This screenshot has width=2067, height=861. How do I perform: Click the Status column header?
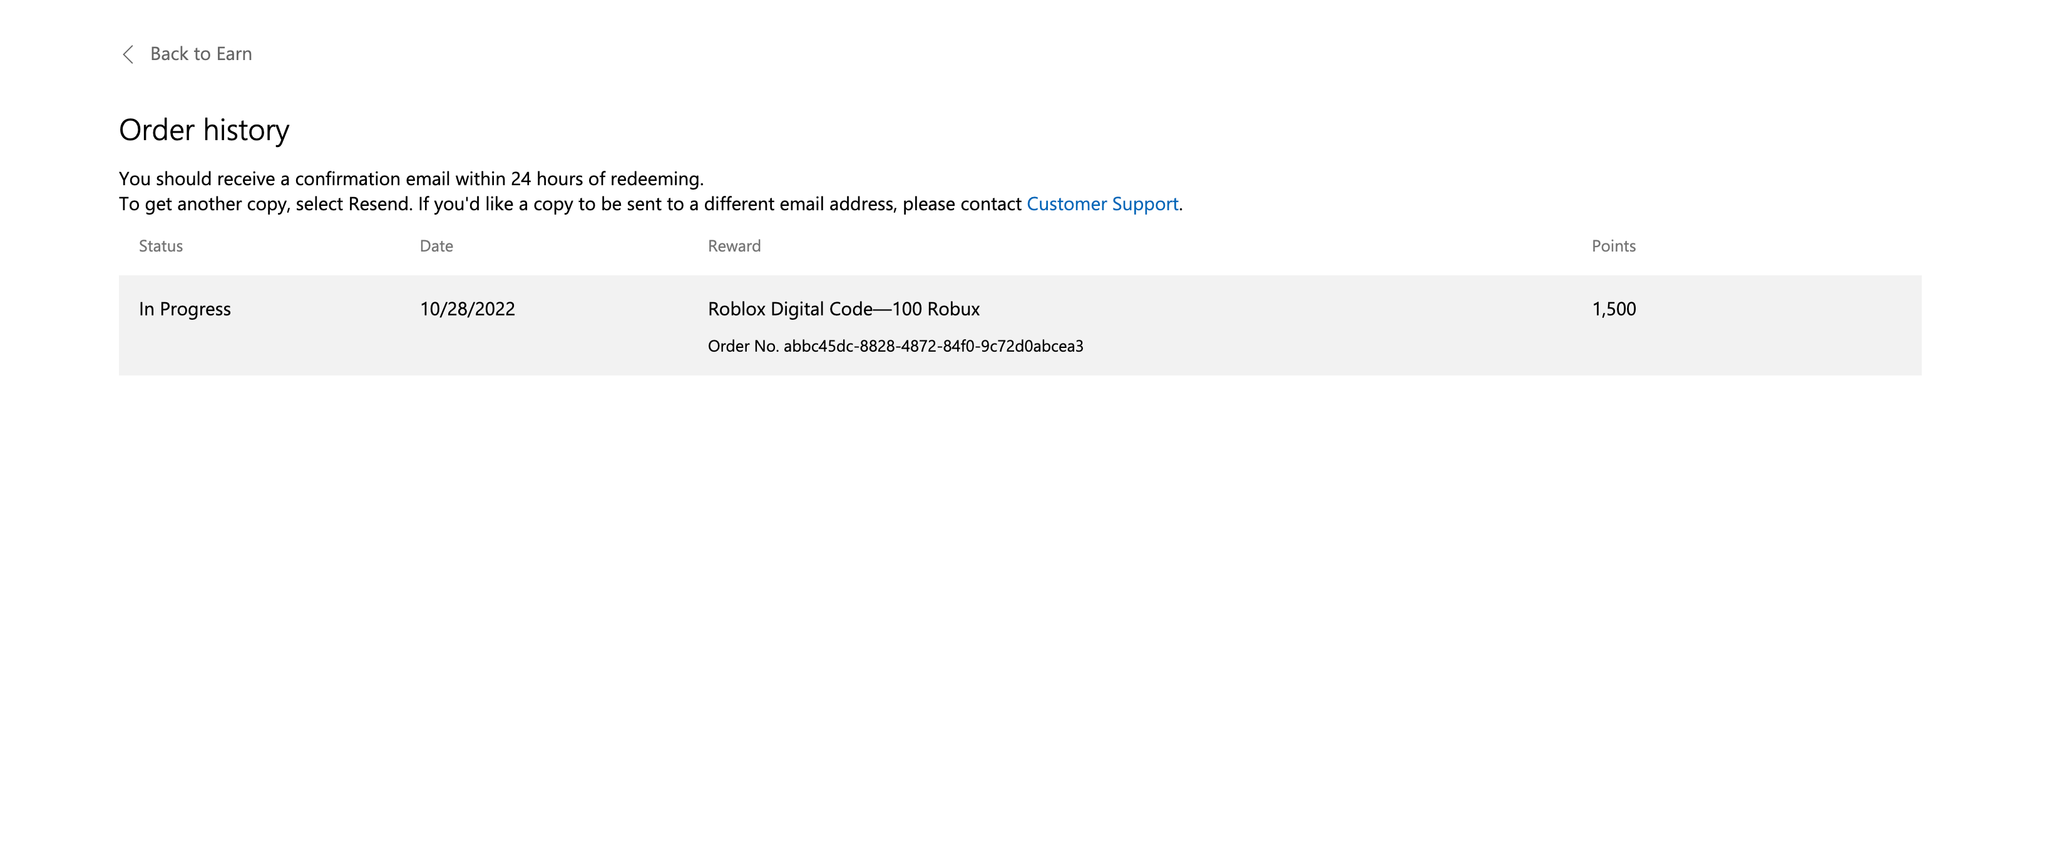(x=160, y=247)
